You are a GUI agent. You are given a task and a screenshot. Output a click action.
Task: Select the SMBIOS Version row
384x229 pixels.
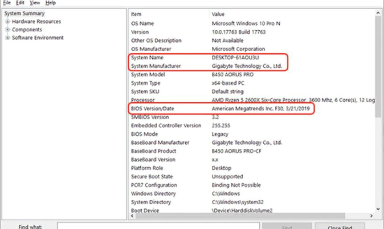click(x=252, y=117)
